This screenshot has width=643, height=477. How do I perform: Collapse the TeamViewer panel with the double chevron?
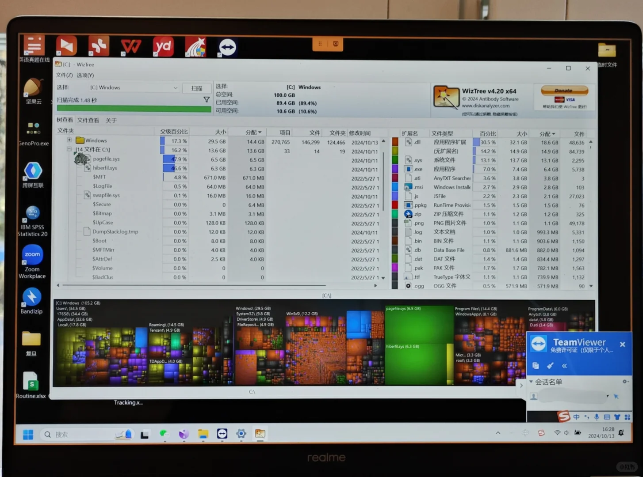[564, 366]
